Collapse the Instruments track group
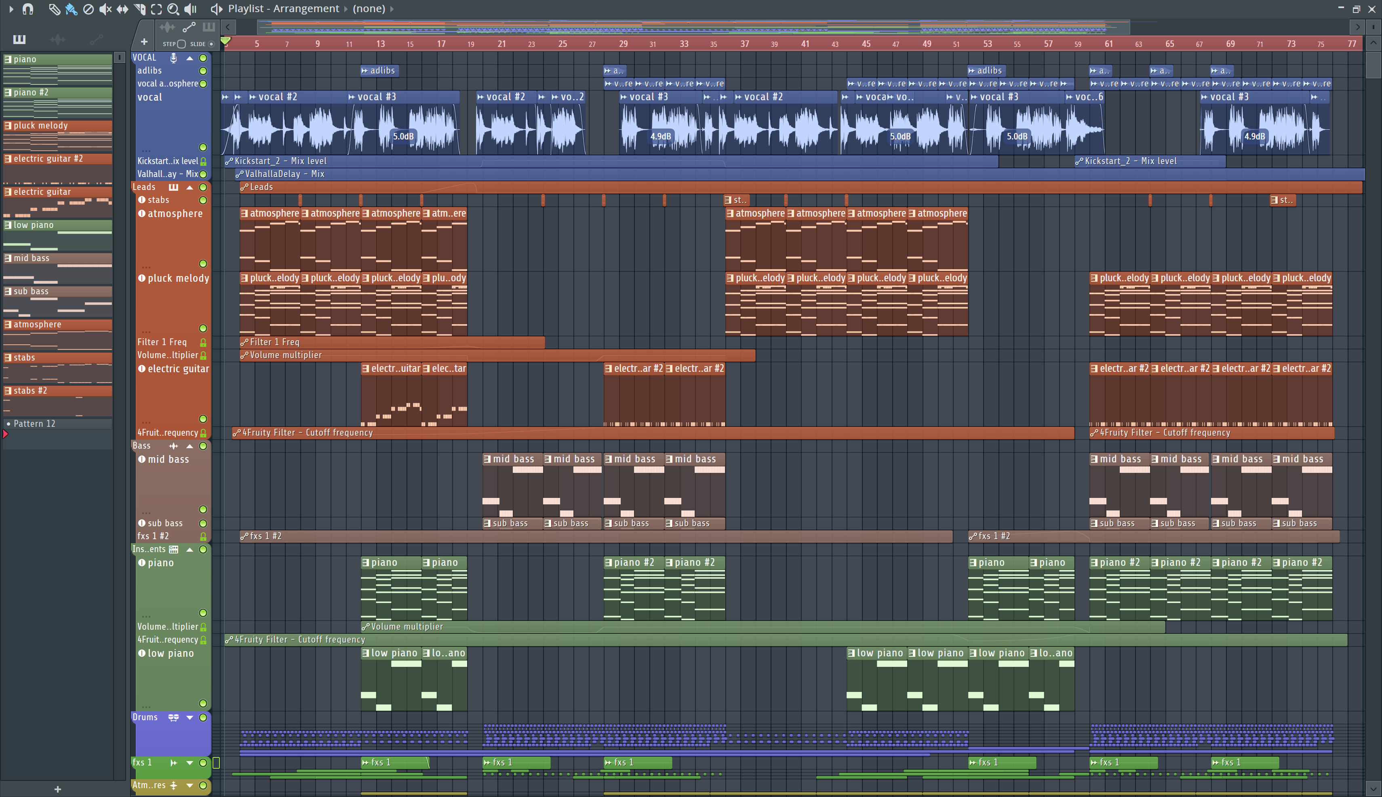This screenshot has height=797, width=1382. coord(190,550)
